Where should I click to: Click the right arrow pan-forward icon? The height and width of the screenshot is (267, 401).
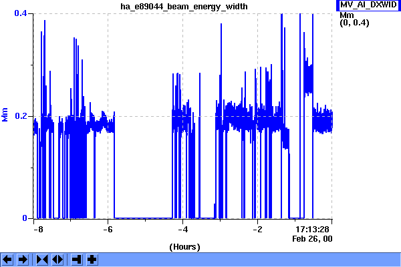(x=22, y=259)
